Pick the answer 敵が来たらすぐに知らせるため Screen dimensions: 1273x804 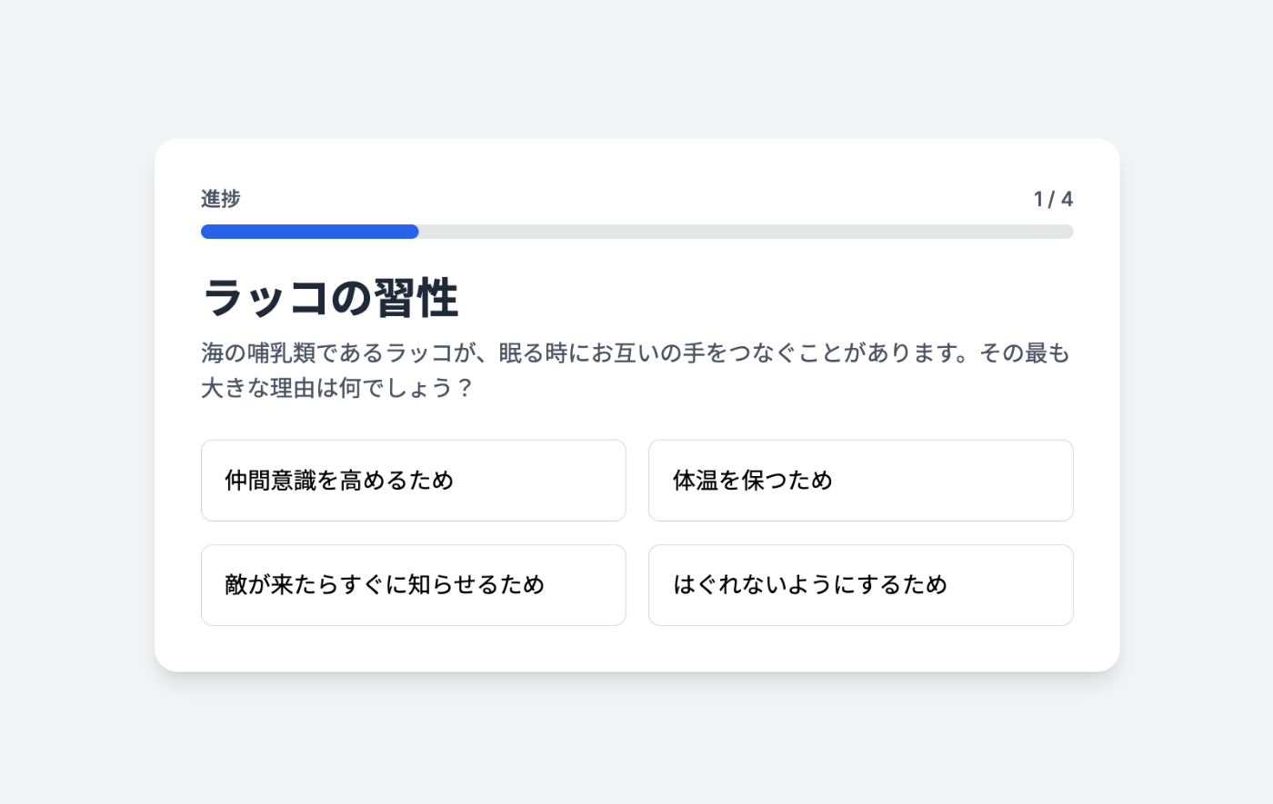tap(413, 585)
